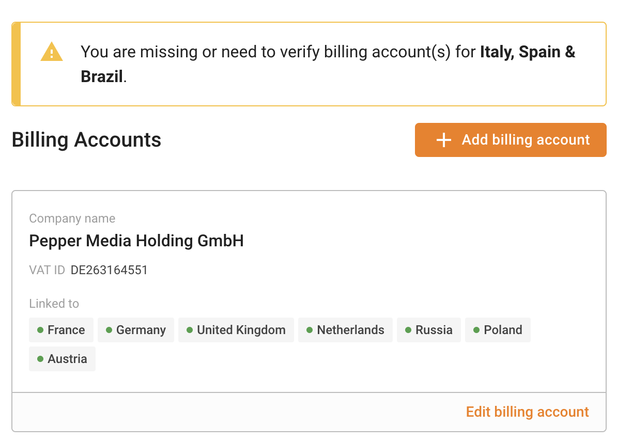Click the Billing Accounts heading
617x442 pixels.
(x=86, y=140)
